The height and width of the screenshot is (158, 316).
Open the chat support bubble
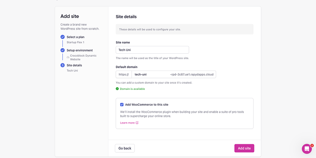click(307, 149)
